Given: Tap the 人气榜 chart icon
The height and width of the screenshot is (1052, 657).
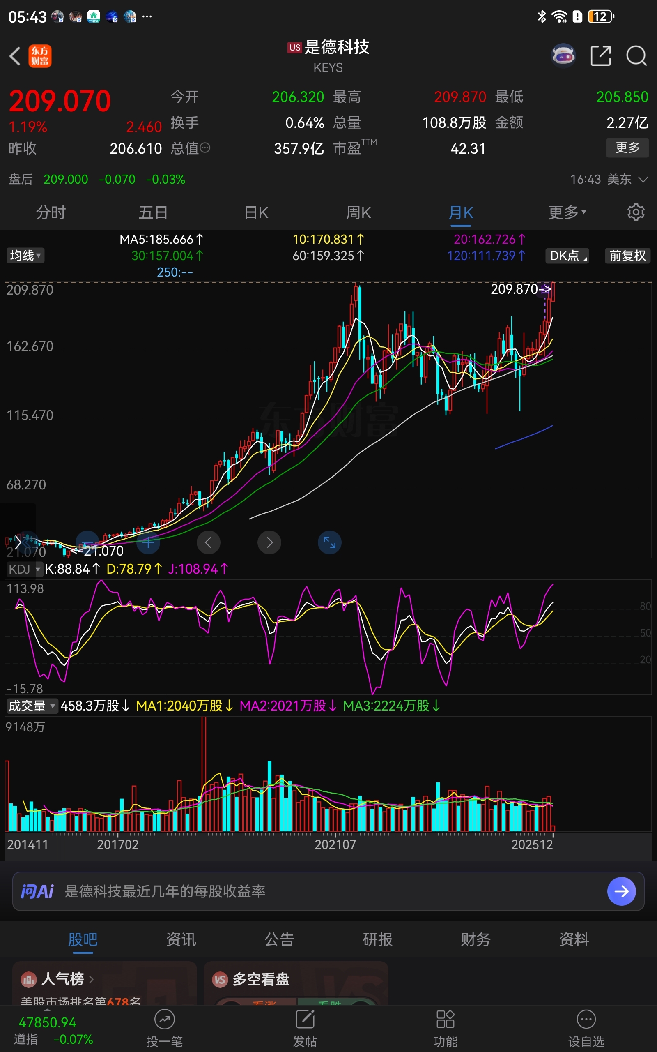Looking at the screenshot, I should click(x=29, y=979).
